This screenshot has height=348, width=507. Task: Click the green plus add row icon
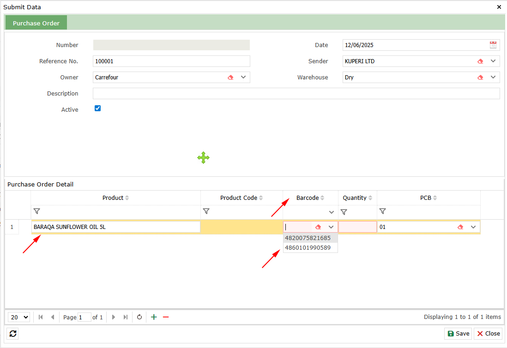click(154, 317)
